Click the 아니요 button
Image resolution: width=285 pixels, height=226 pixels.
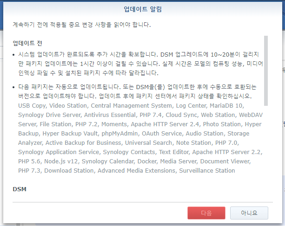(249, 213)
